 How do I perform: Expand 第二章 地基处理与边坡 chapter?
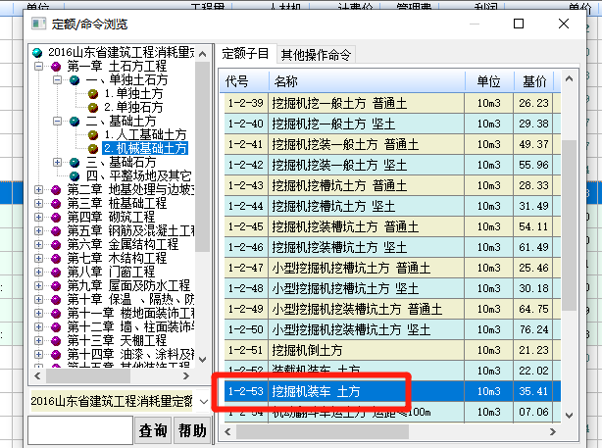(38, 189)
